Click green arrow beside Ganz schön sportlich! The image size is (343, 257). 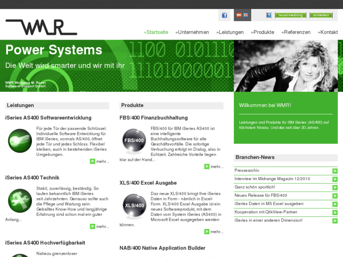335,188
